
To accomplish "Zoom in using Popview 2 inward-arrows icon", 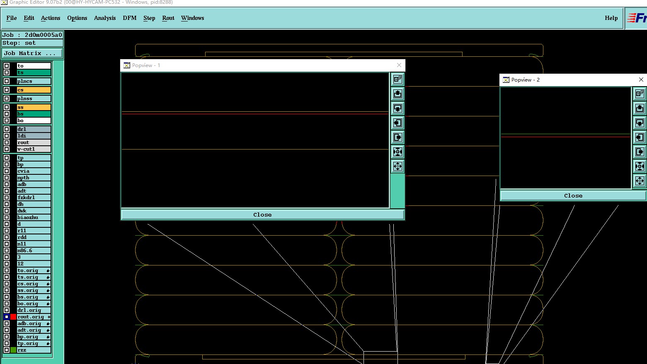I will 640,166.
